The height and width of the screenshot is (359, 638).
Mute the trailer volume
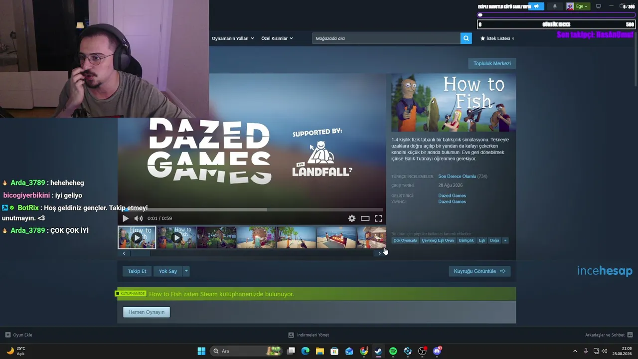point(139,218)
